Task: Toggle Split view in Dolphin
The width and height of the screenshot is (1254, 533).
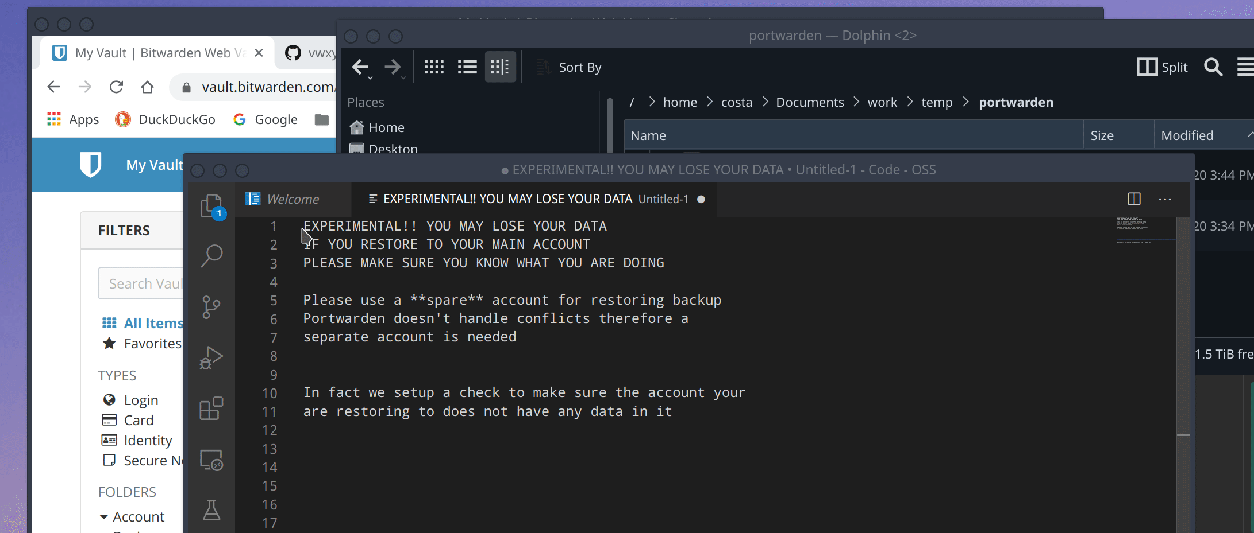Action: [1163, 67]
